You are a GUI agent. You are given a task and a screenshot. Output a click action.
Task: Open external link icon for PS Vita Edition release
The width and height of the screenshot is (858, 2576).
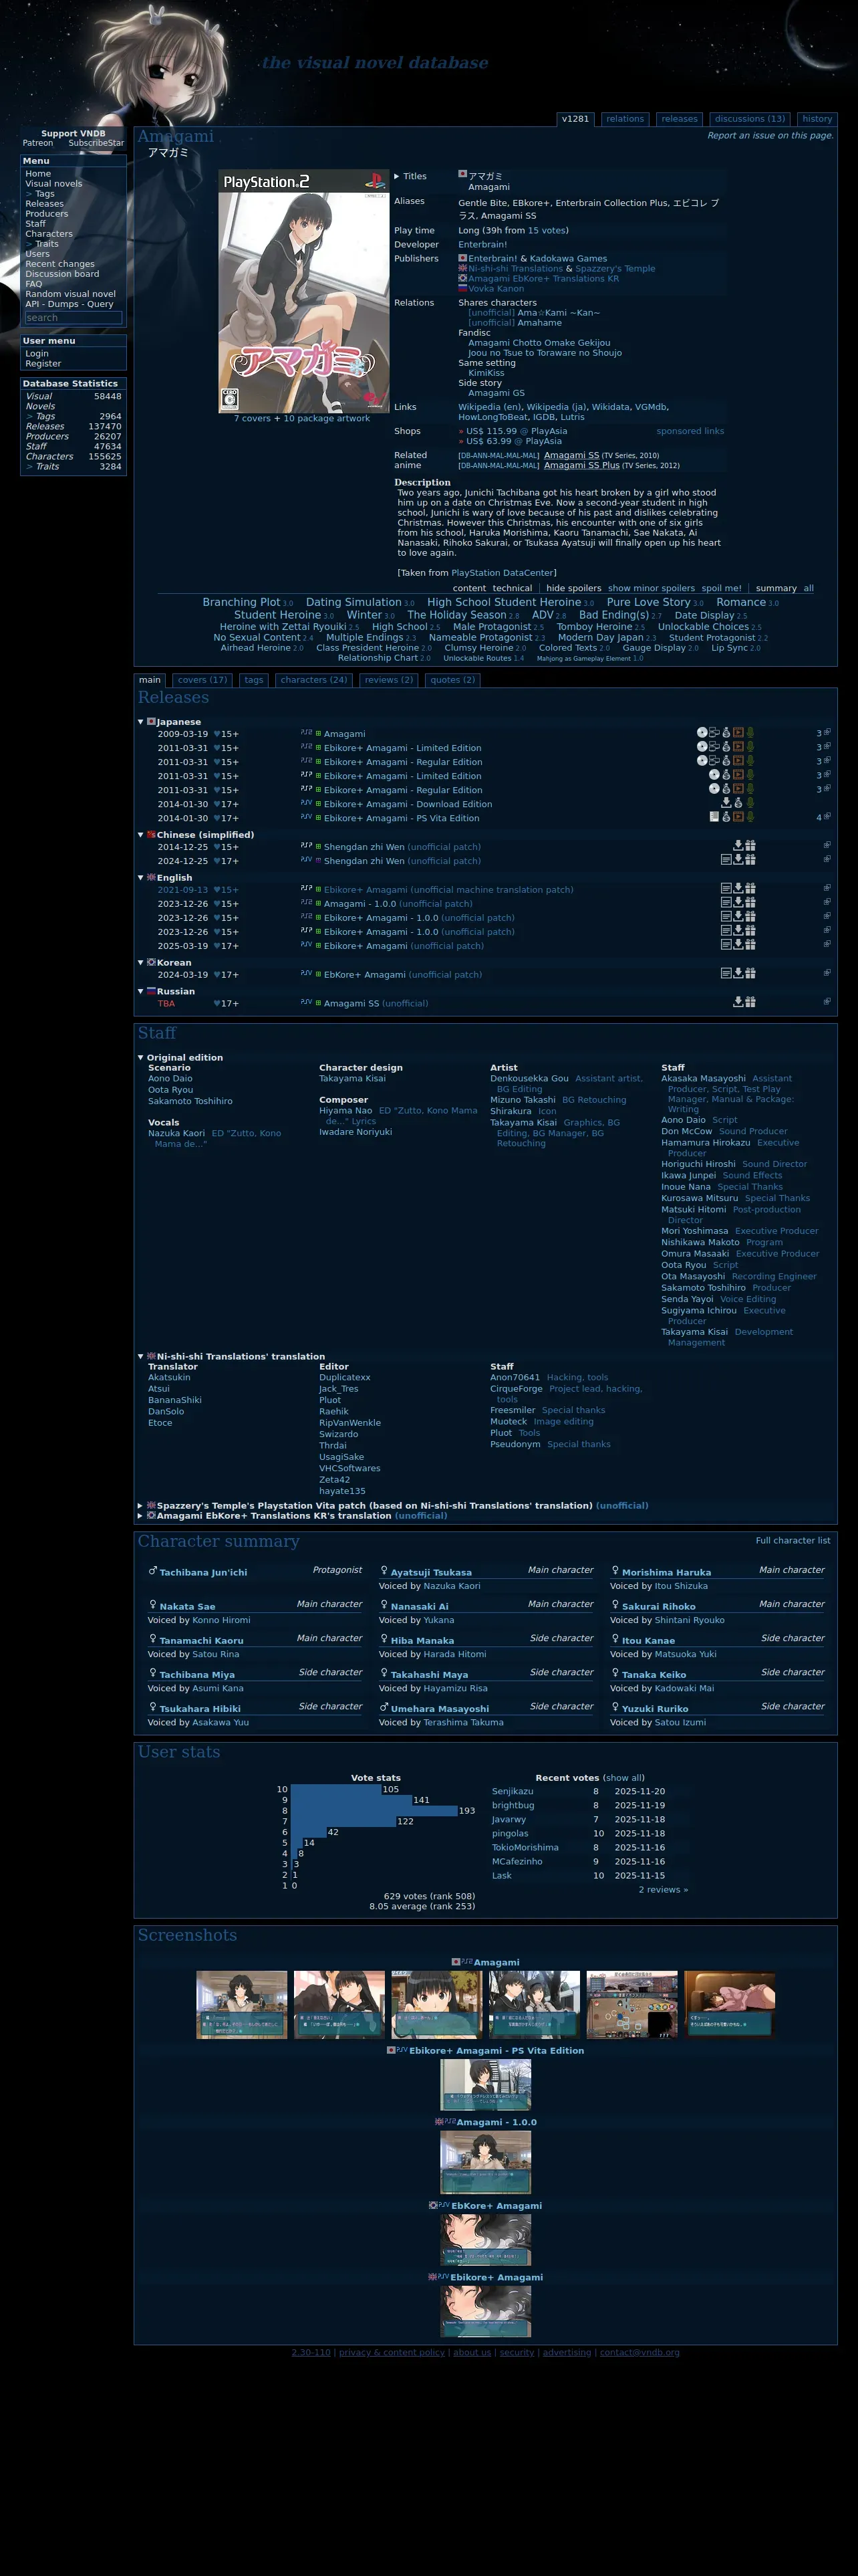point(827,817)
